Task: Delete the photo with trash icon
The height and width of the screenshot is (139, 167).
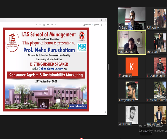Action: pyautogui.click(x=44, y=25)
